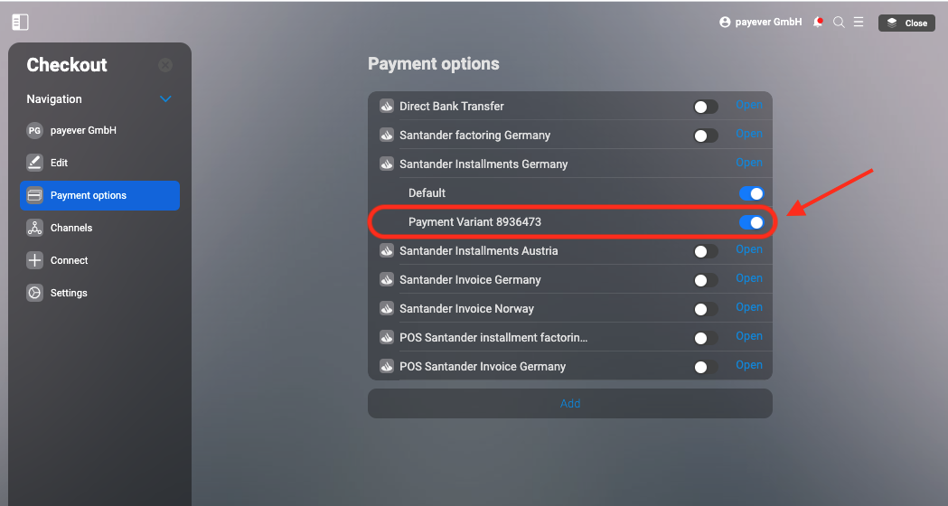
Task: Collapse the Navigation section chevron
Action: coord(165,99)
